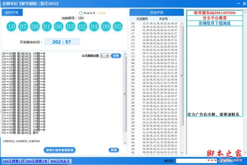The width and height of the screenshot is (247, 165).
Task: Click the plan row ending 等开
Action: [20, 133]
